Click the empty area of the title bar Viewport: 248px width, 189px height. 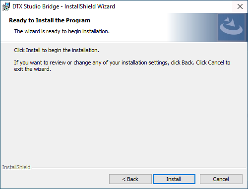(x=174, y=6)
